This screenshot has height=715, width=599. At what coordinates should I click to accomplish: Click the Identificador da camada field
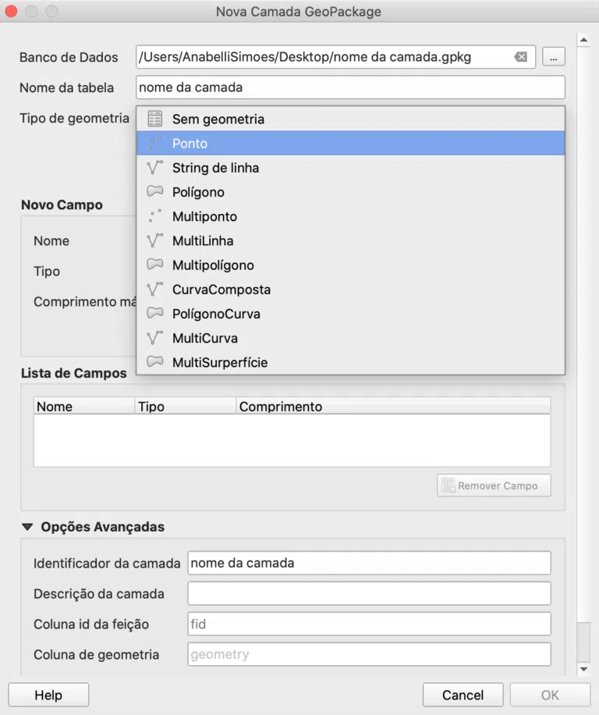369,563
